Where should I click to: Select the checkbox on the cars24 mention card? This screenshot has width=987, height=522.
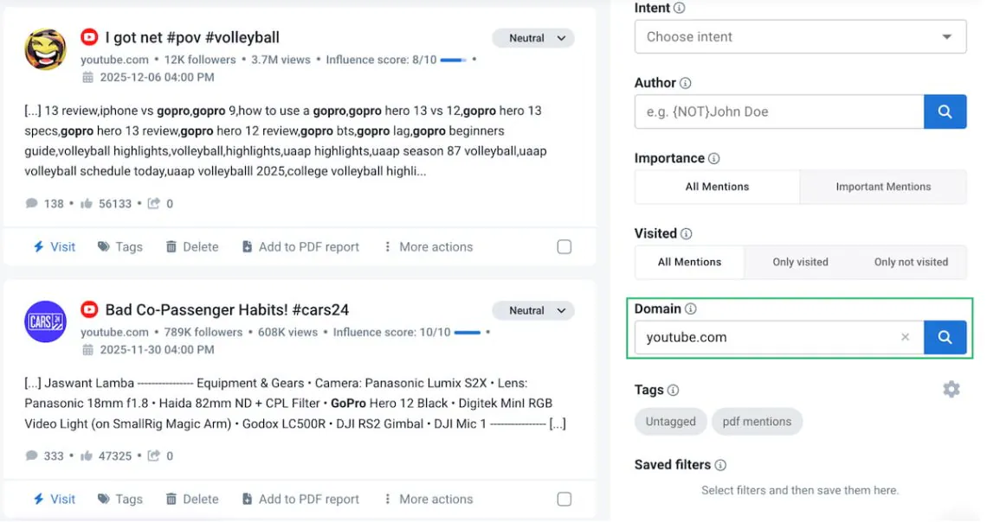564,499
